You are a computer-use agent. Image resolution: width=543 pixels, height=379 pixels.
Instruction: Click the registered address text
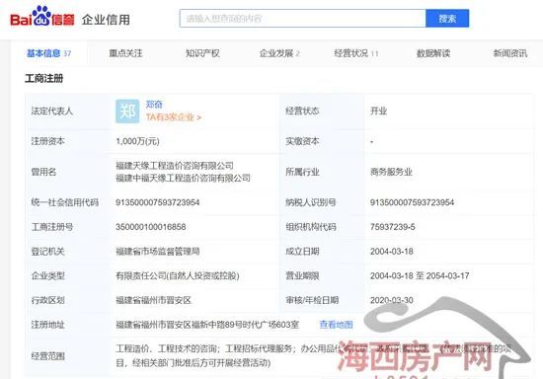207,325
